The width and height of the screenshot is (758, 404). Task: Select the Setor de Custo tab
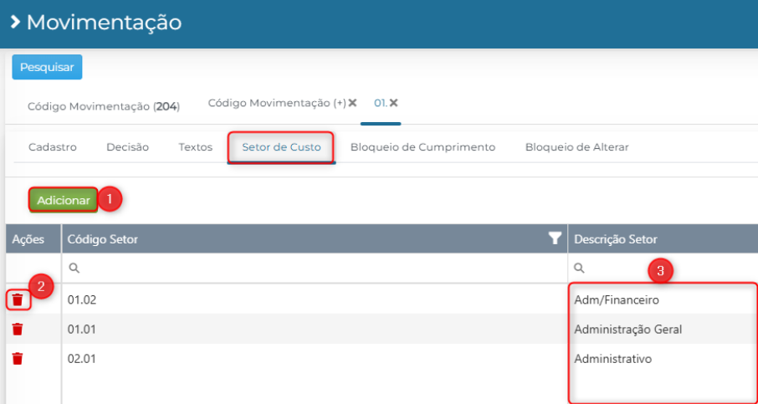pyautogui.click(x=281, y=147)
